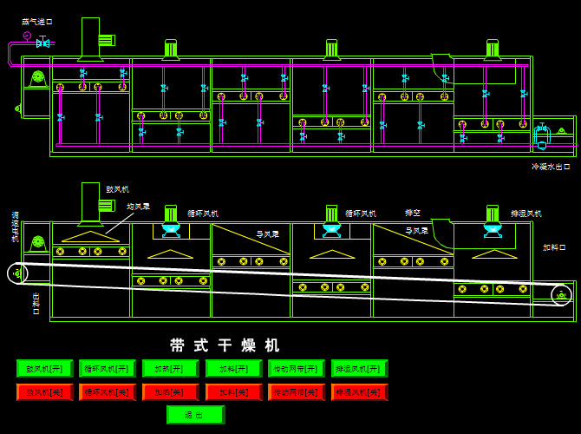This screenshot has width=581, height=434.
Task: Click the yellow 均风罩 air hood
Action: (91, 237)
